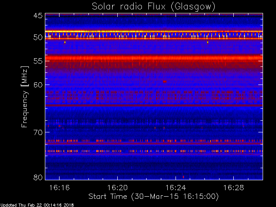This screenshot has width=276, height=207.
Task: Click the 'Frequency [MHz]' axis label
Action: (25, 97)
